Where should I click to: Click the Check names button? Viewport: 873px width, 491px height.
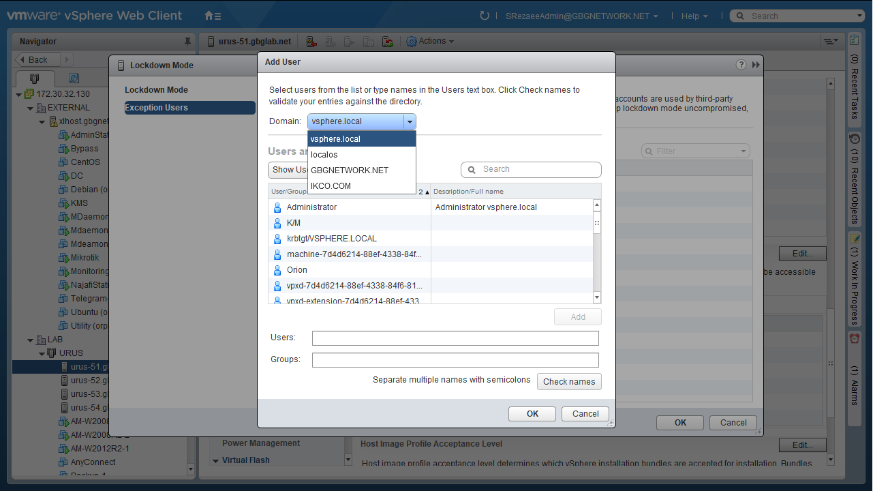pyautogui.click(x=569, y=382)
